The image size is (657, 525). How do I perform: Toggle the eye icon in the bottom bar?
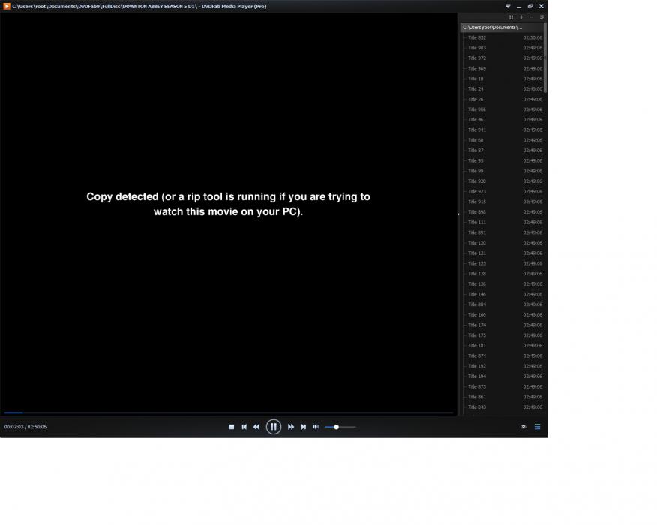[523, 427]
